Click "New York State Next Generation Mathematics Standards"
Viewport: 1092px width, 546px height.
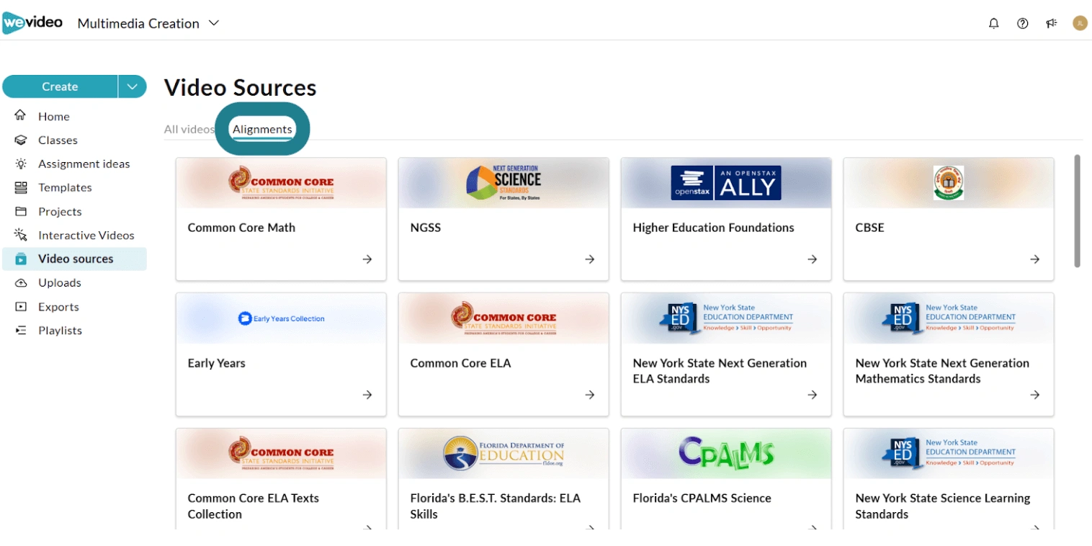pos(942,371)
